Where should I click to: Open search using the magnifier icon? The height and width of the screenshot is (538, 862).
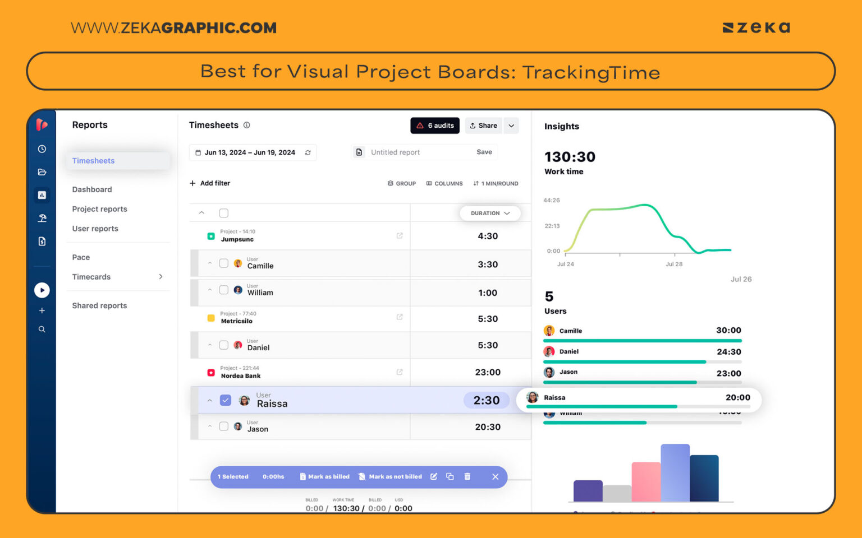(x=42, y=329)
